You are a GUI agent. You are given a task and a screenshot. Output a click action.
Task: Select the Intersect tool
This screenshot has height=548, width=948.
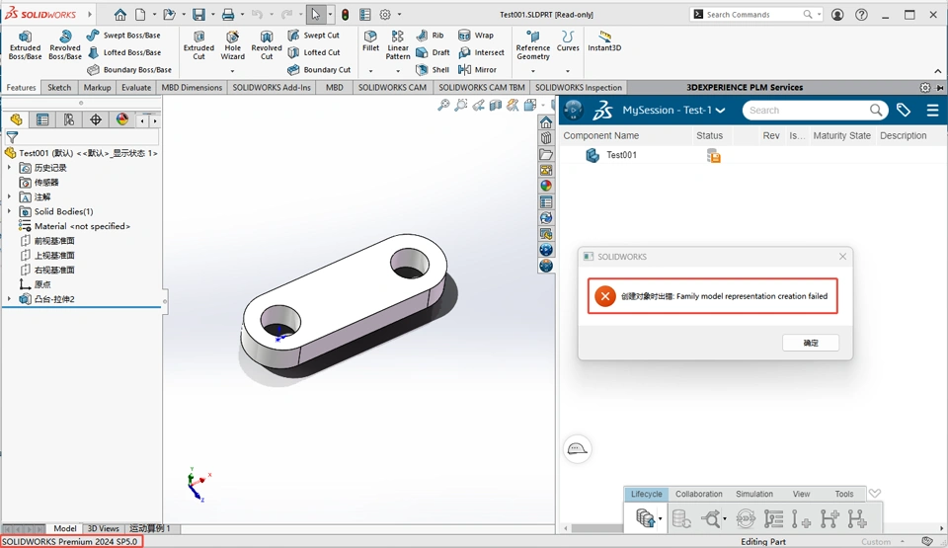click(481, 52)
